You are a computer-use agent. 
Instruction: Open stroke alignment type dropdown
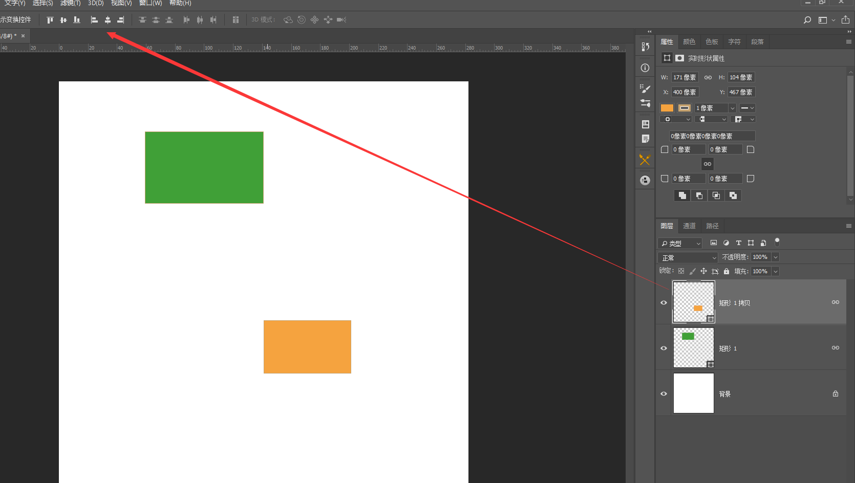pyautogui.click(x=676, y=119)
